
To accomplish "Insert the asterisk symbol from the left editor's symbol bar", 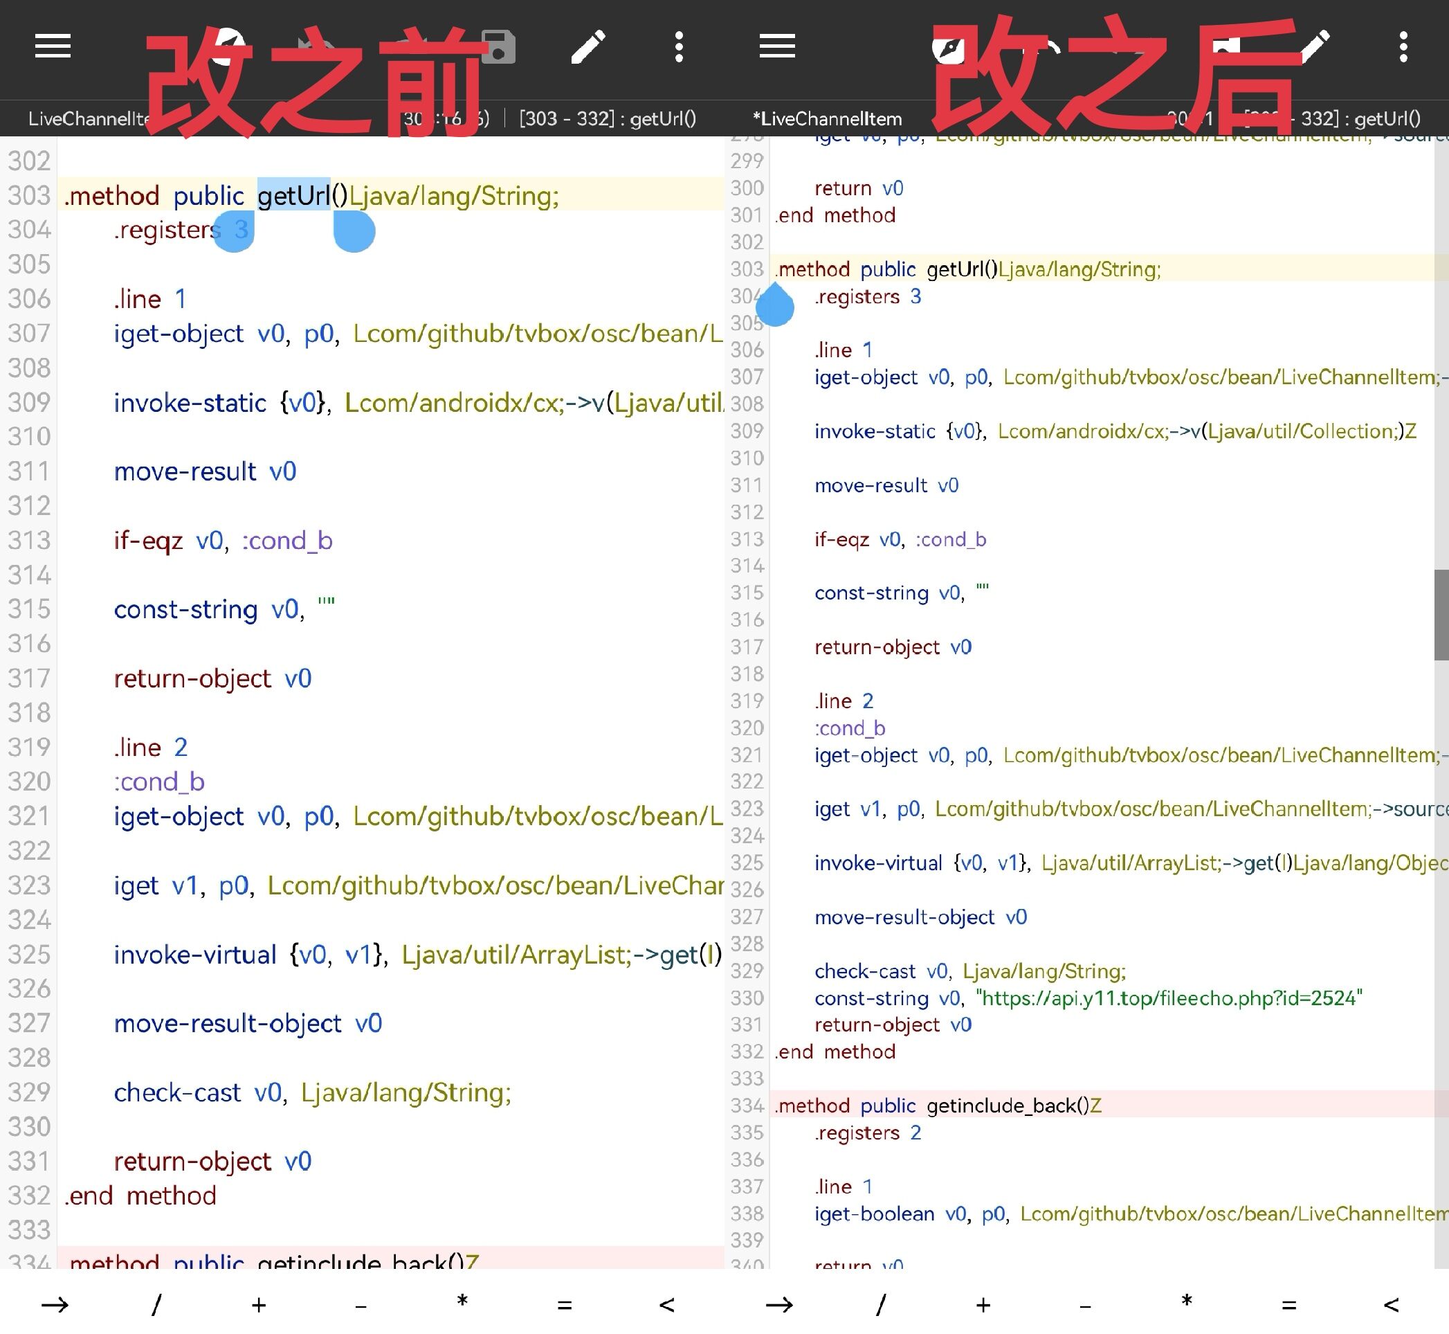I will (462, 1301).
